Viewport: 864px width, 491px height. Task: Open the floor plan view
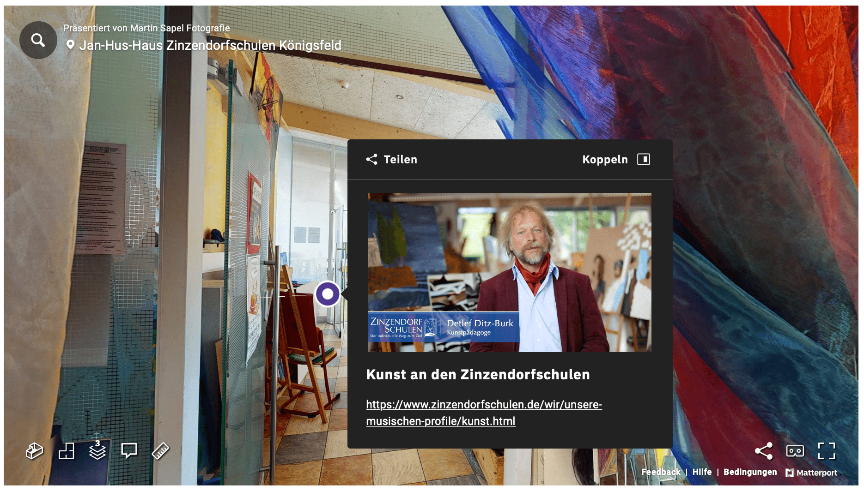(x=66, y=451)
